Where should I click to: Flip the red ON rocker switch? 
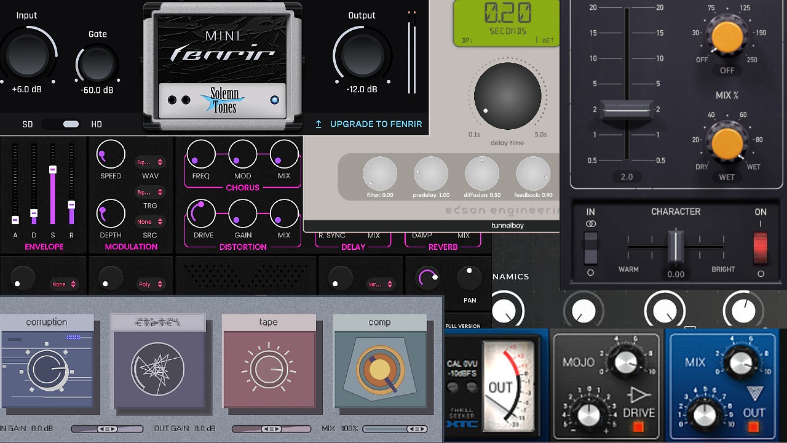tap(761, 248)
